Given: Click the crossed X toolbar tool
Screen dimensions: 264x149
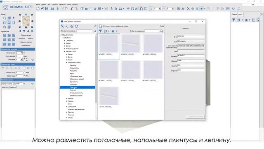Looking at the screenshot, I should 188,9.
